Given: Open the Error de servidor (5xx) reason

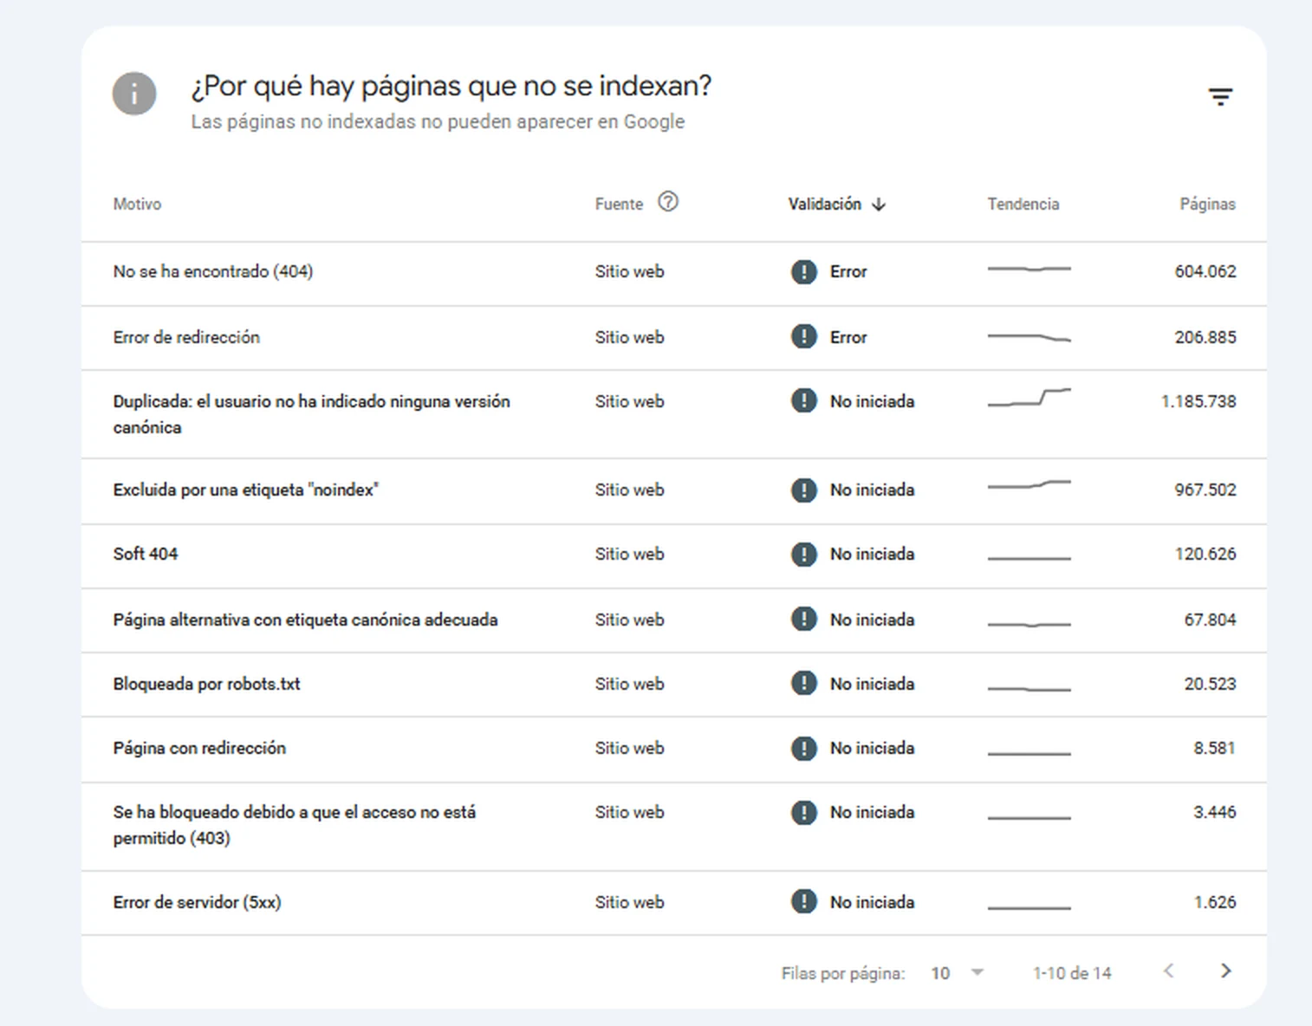Looking at the screenshot, I should [197, 903].
